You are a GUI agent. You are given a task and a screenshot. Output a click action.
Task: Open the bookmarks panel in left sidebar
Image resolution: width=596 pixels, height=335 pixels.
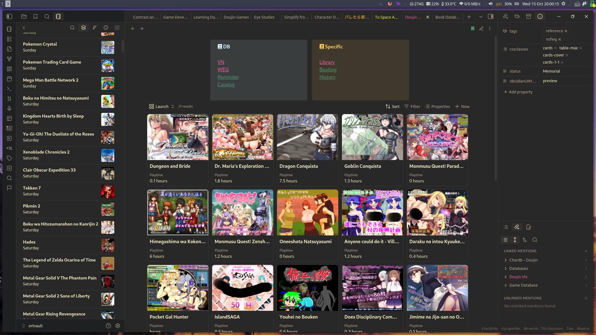[x=35, y=16]
